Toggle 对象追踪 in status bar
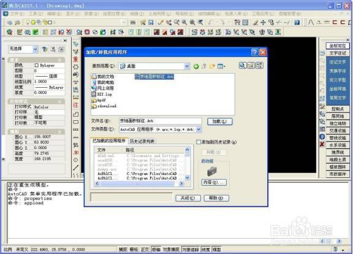Viewport: 353px width, 254px height. pos(191,249)
